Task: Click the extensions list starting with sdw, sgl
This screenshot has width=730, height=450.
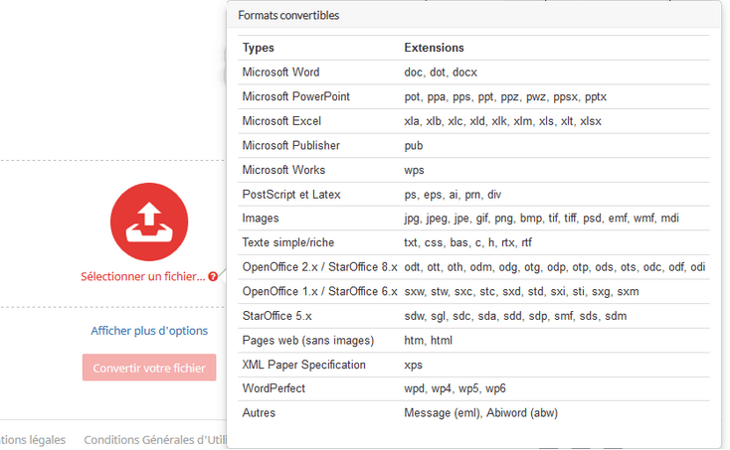Action: click(x=515, y=316)
